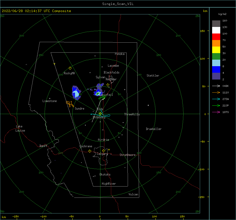Click the Sundre town label

coord(79,109)
